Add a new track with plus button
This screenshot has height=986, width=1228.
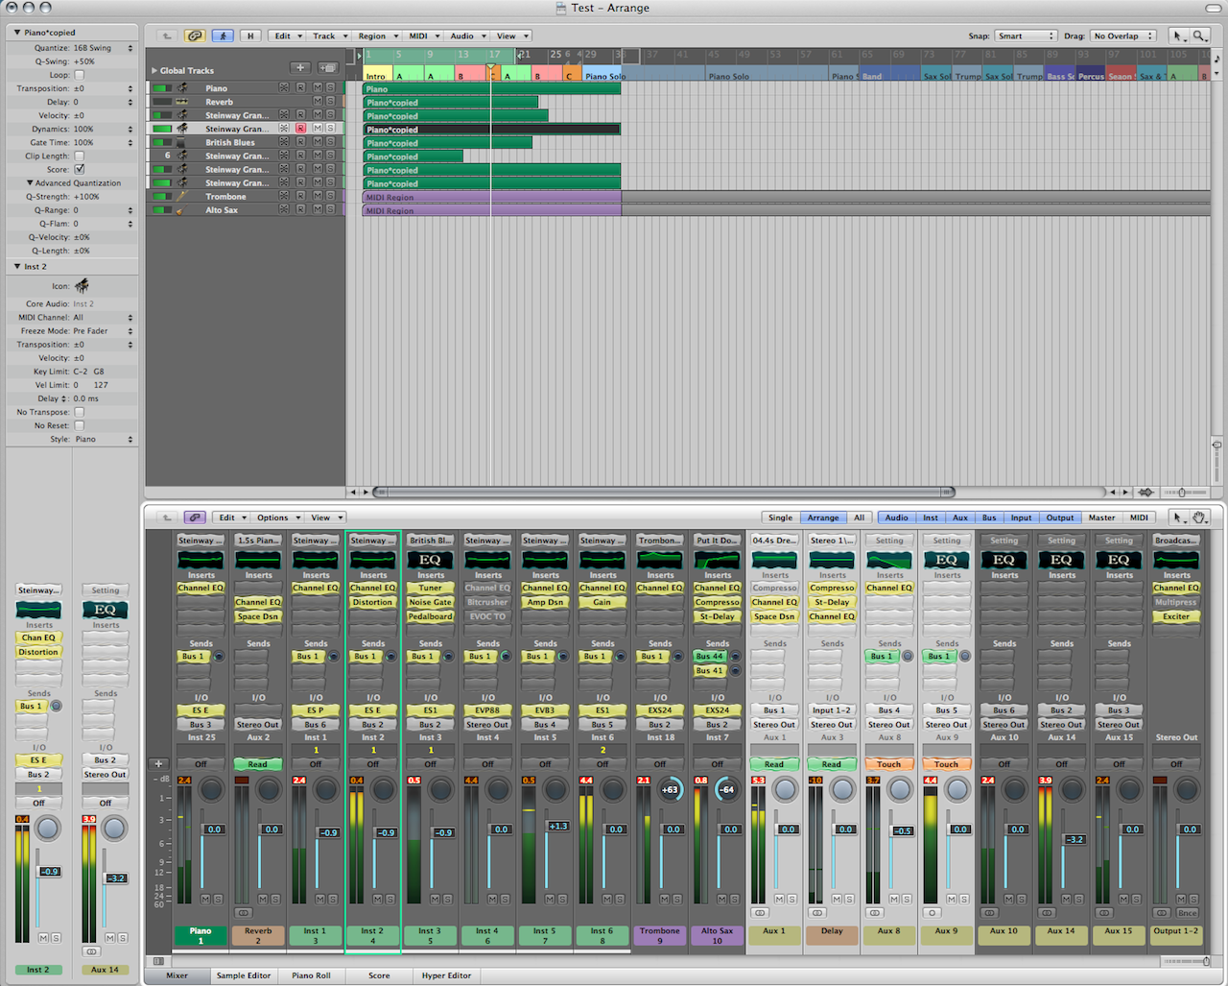click(301, 68)
